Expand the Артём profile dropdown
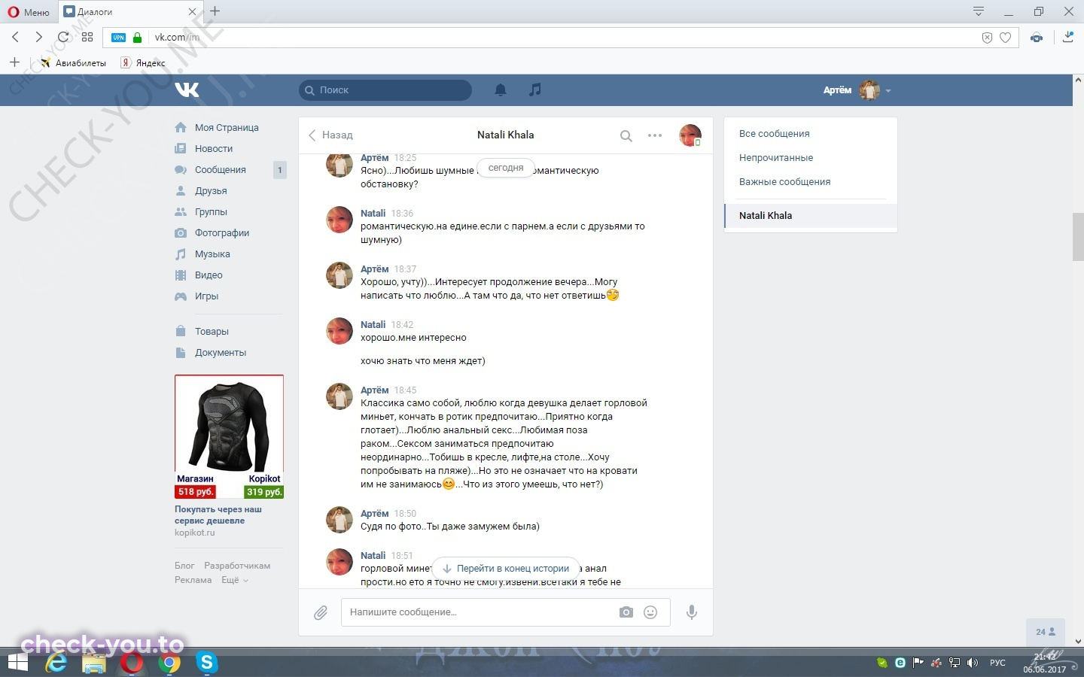Image resolution: width=1084 pixels, height=677 pixels. pyautogui.click(x=857, y=90)
